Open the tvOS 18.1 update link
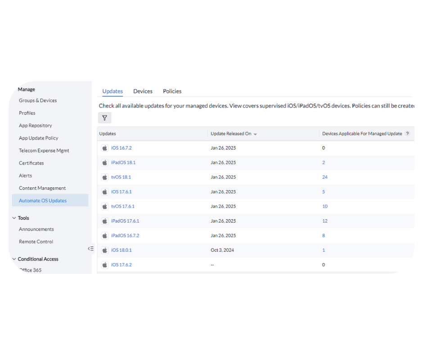Image resolution: width=423 pixels, height=355 pixels. point(121,177)
